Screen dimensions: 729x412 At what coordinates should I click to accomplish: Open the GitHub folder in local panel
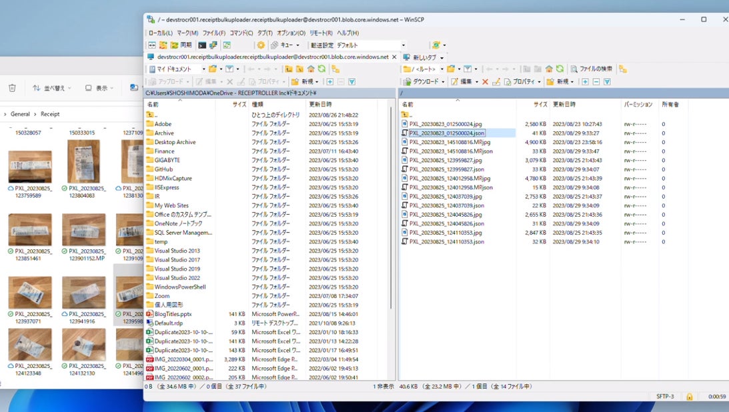[x=163, y=169]
